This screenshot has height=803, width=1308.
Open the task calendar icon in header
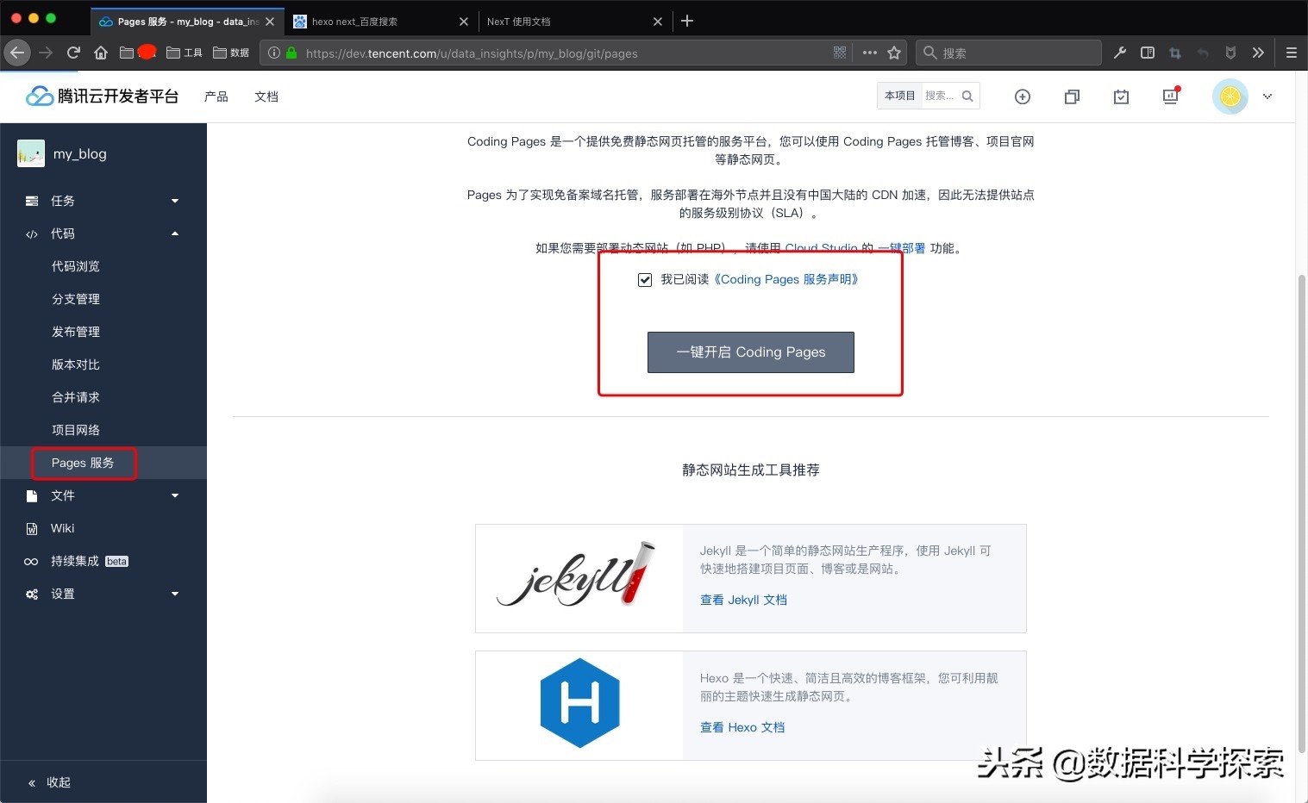[x=1121, y=96]
